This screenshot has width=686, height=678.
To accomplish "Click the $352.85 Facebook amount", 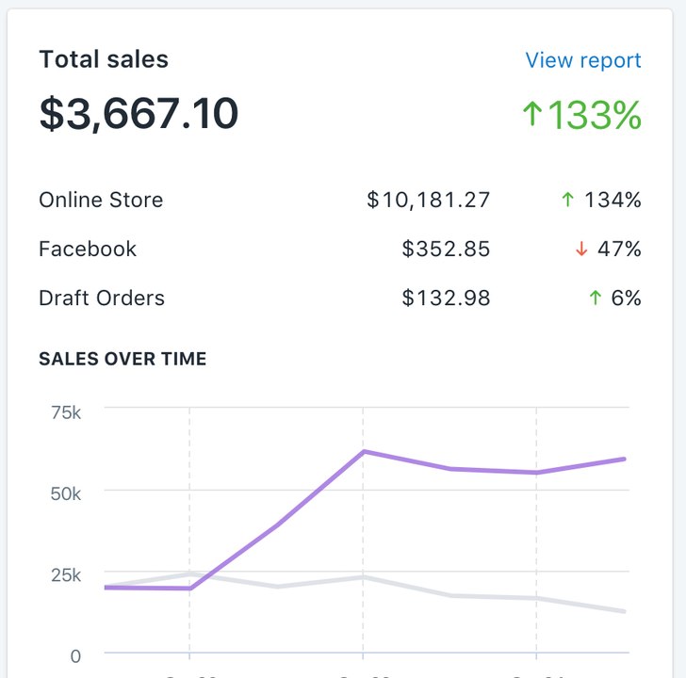I will [446, 249].
